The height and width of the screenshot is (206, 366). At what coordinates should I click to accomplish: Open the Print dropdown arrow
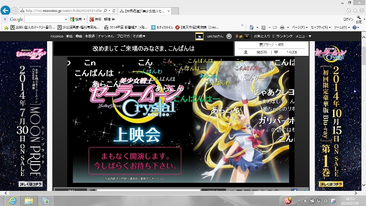tap(288, 27)
